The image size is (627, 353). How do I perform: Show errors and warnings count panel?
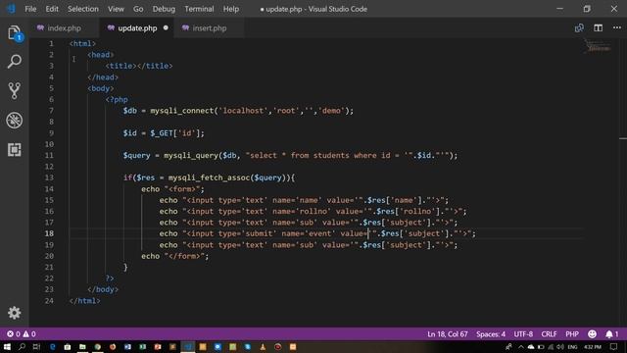pos(22,333)
